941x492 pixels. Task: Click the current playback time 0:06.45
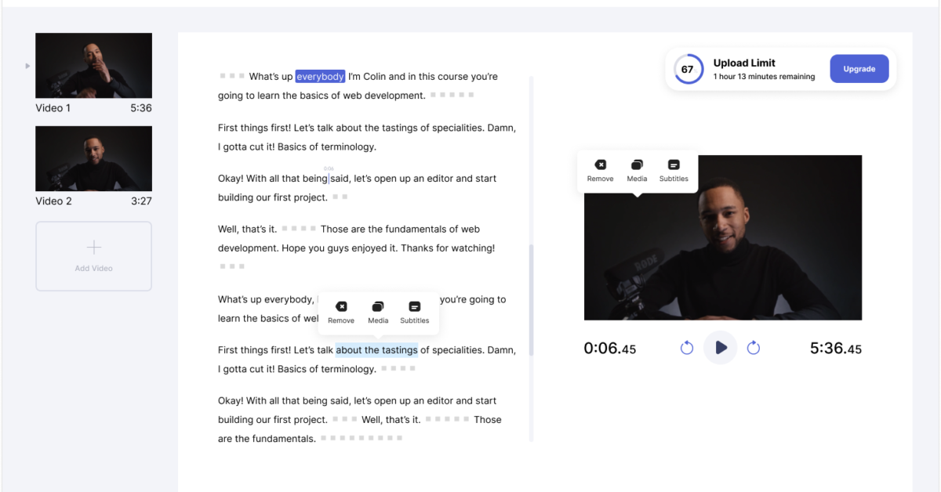(x=610, y=348)
